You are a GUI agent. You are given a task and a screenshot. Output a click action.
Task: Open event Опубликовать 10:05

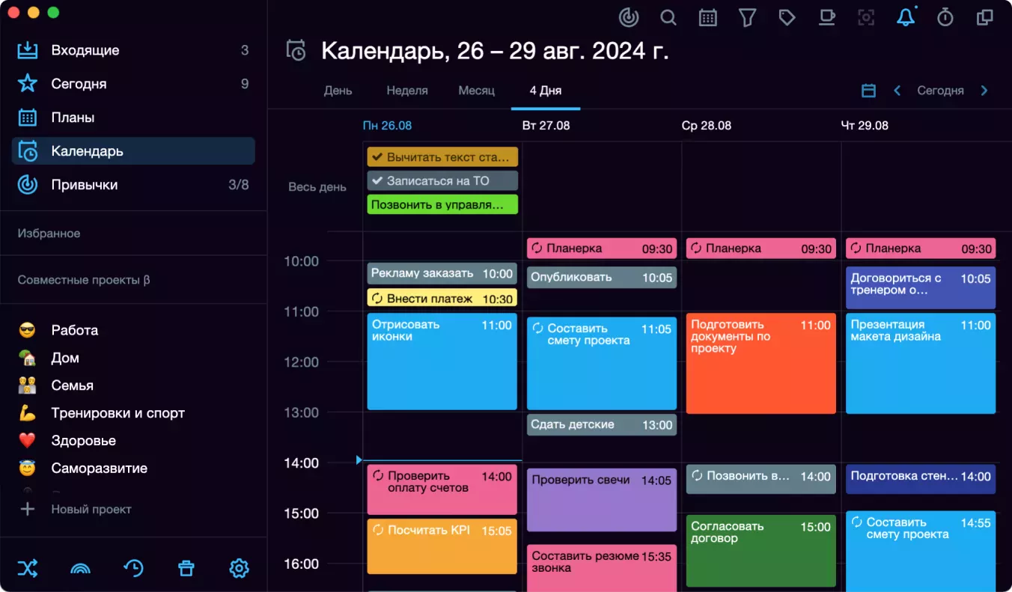602,277
